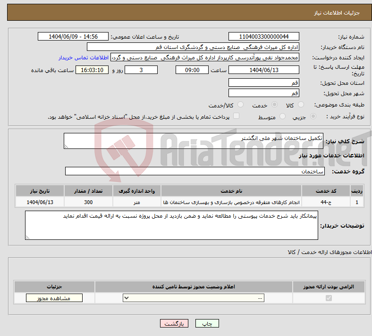Click the need number field
The image size is (372, 336).
click(263, 36)
